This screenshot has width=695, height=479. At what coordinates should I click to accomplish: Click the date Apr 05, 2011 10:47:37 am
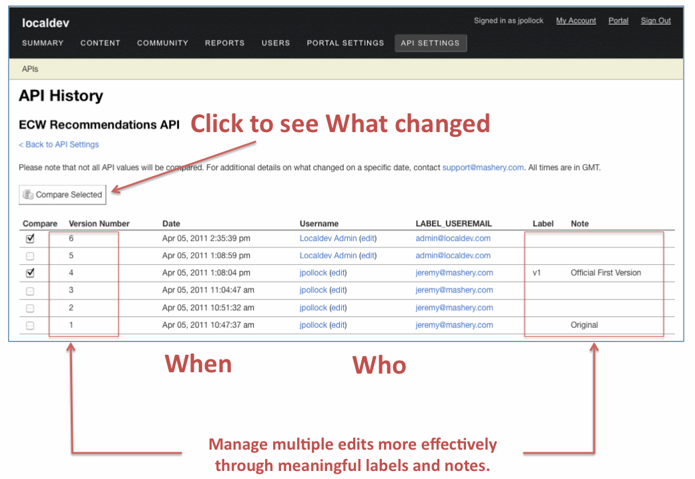pyautogui.click(x=208, y=326)
